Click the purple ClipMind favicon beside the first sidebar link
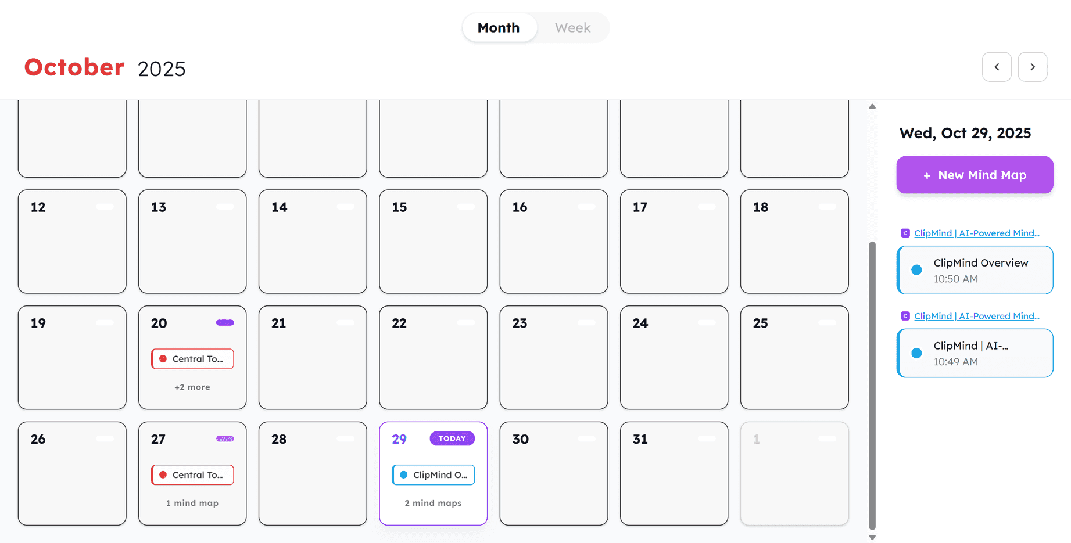This screenshot has height=543, width=1071. [x=905, y=233]
